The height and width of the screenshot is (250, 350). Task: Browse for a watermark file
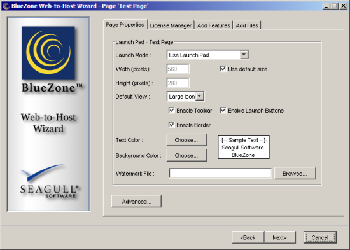(295, 173)
